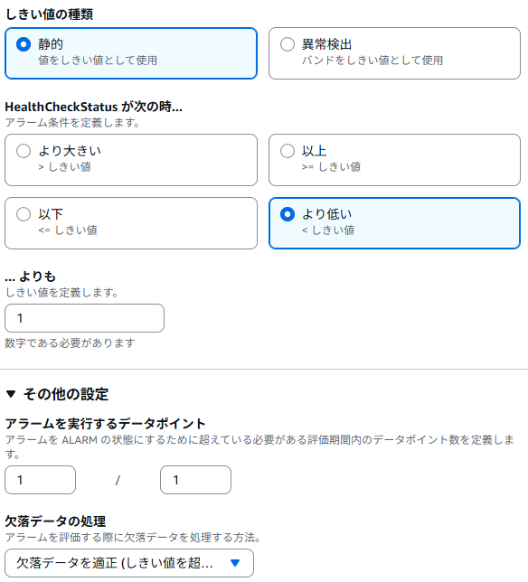Click the blue dropdown arrow for missing data

235,563
